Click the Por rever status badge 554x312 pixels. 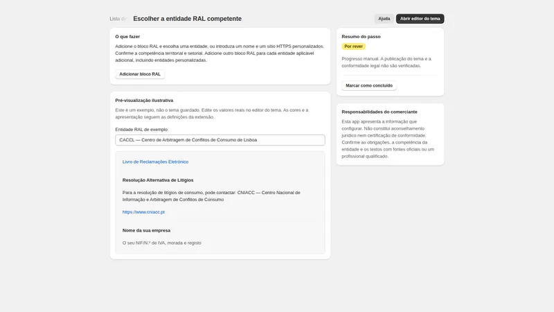[x=353, y=46]
